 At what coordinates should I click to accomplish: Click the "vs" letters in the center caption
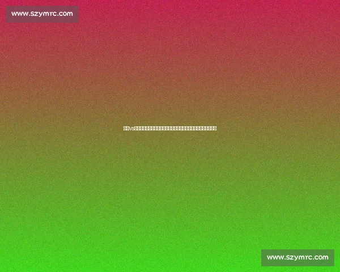(x=132, y=129)
